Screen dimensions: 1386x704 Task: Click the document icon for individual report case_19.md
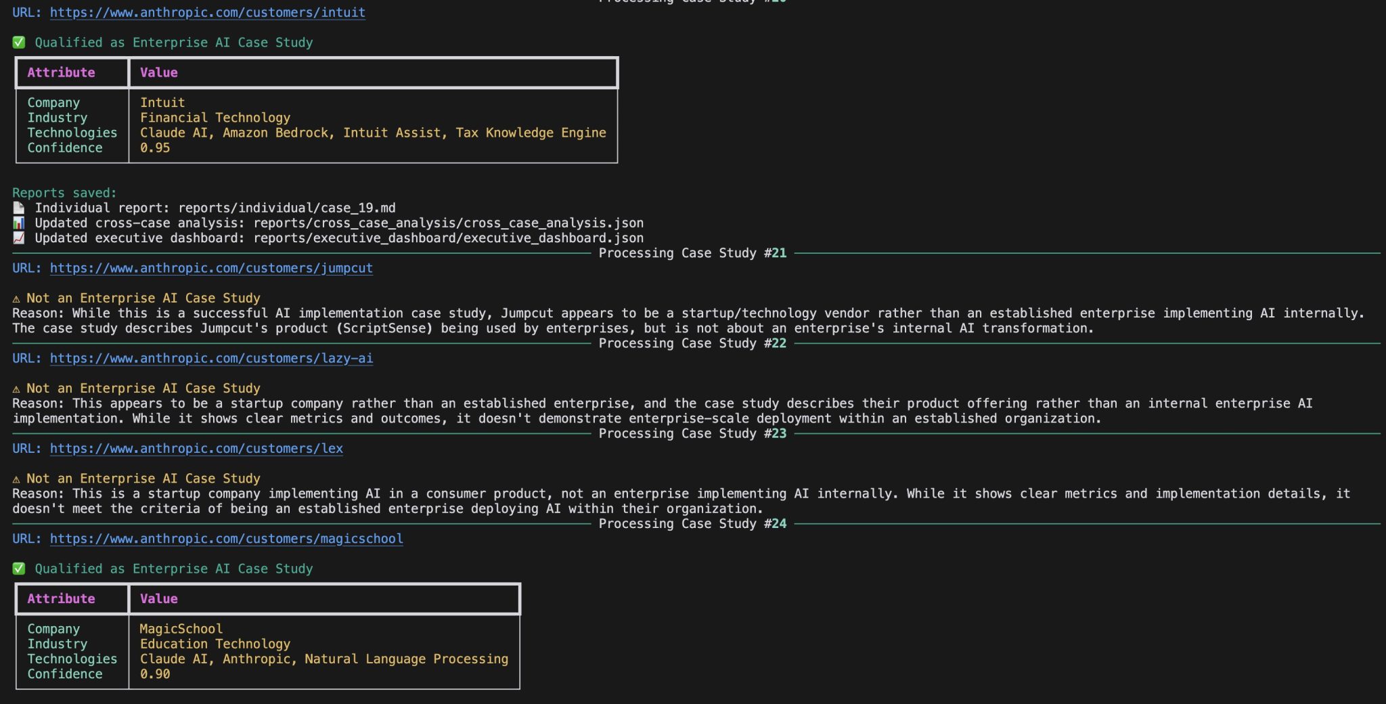tap(19, 208)
